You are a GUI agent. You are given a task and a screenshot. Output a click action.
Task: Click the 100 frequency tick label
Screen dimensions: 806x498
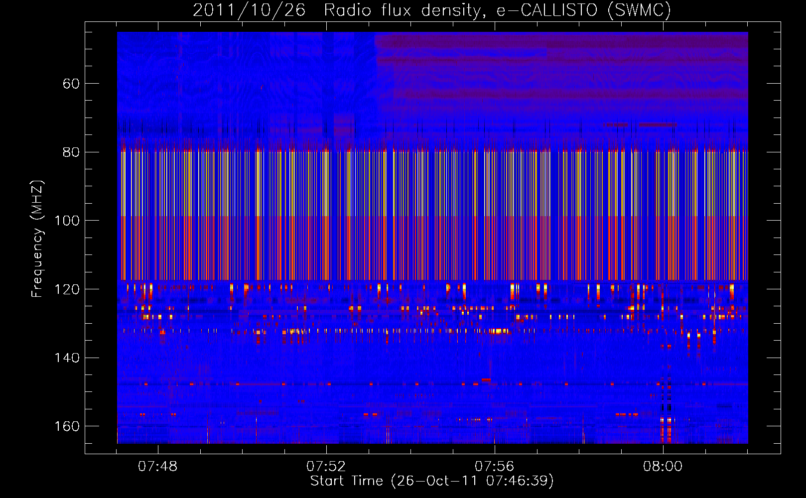tap(67, 221)
